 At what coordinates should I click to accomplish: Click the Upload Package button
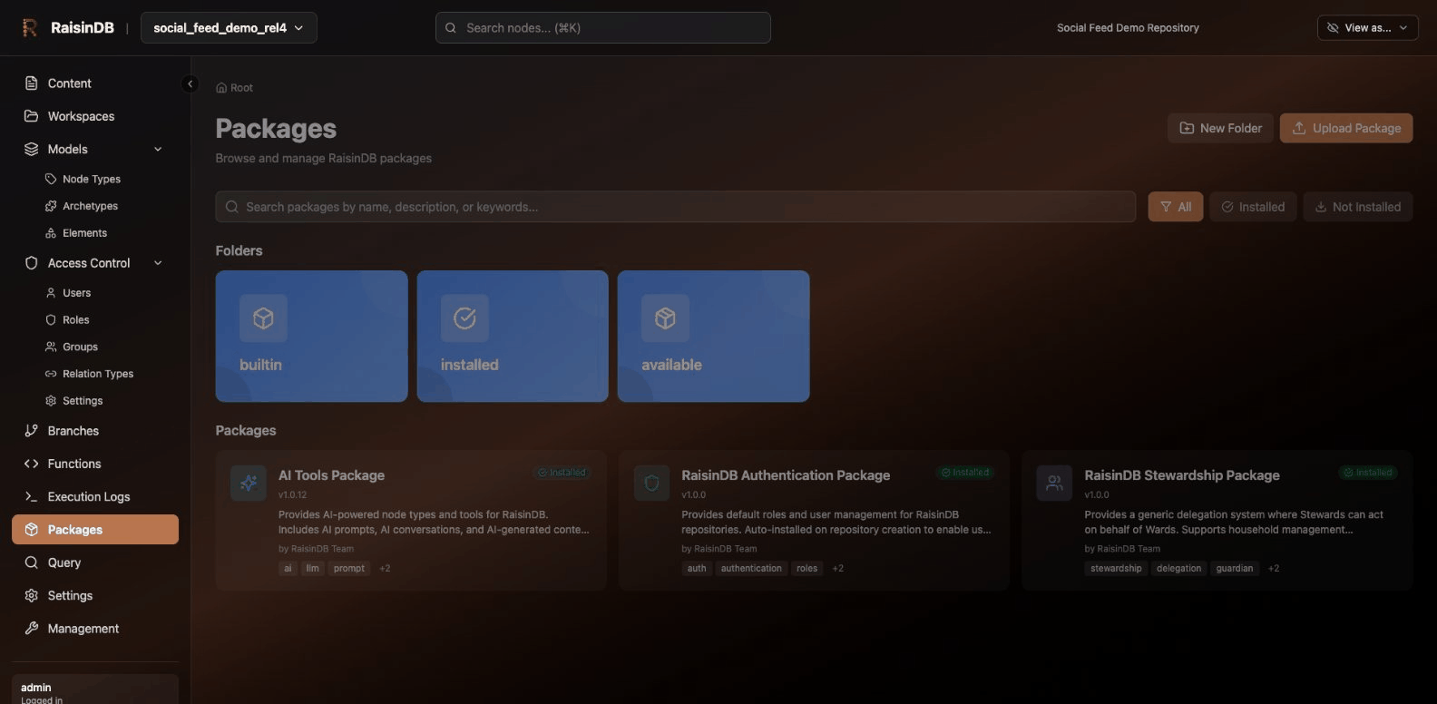click(1345, 128)
